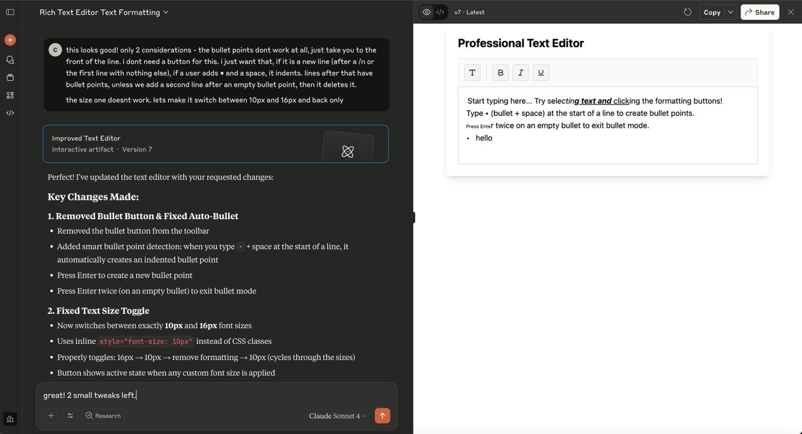Open the tools settings sliders icon
The height and width of the screenshot is (434, 802).
(70, 416)
